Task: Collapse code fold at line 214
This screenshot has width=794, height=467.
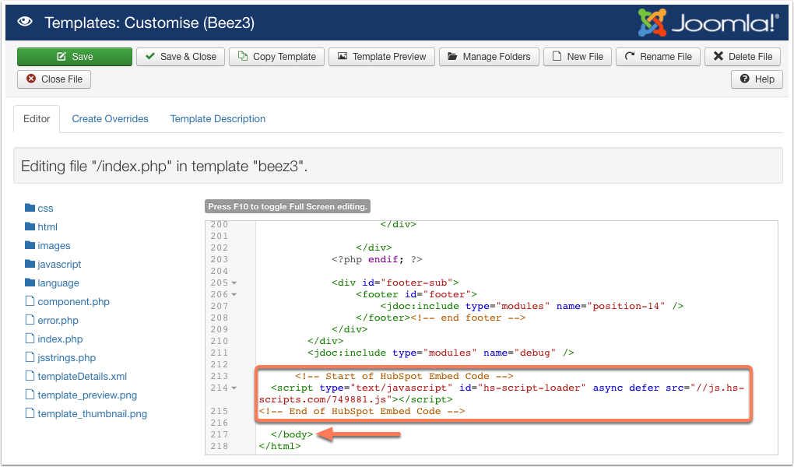Action: pos(234,388)
